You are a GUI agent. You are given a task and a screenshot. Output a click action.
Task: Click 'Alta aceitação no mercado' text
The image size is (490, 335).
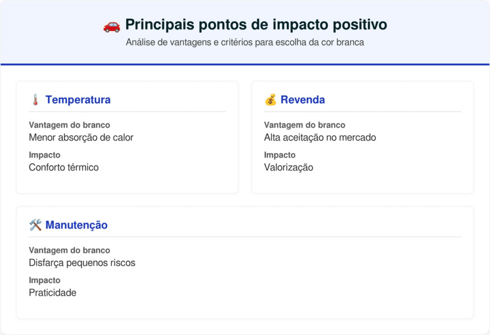pos(320,138)
